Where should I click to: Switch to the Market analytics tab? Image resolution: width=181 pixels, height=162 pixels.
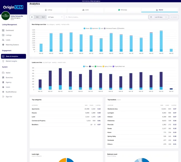[159, 10]
